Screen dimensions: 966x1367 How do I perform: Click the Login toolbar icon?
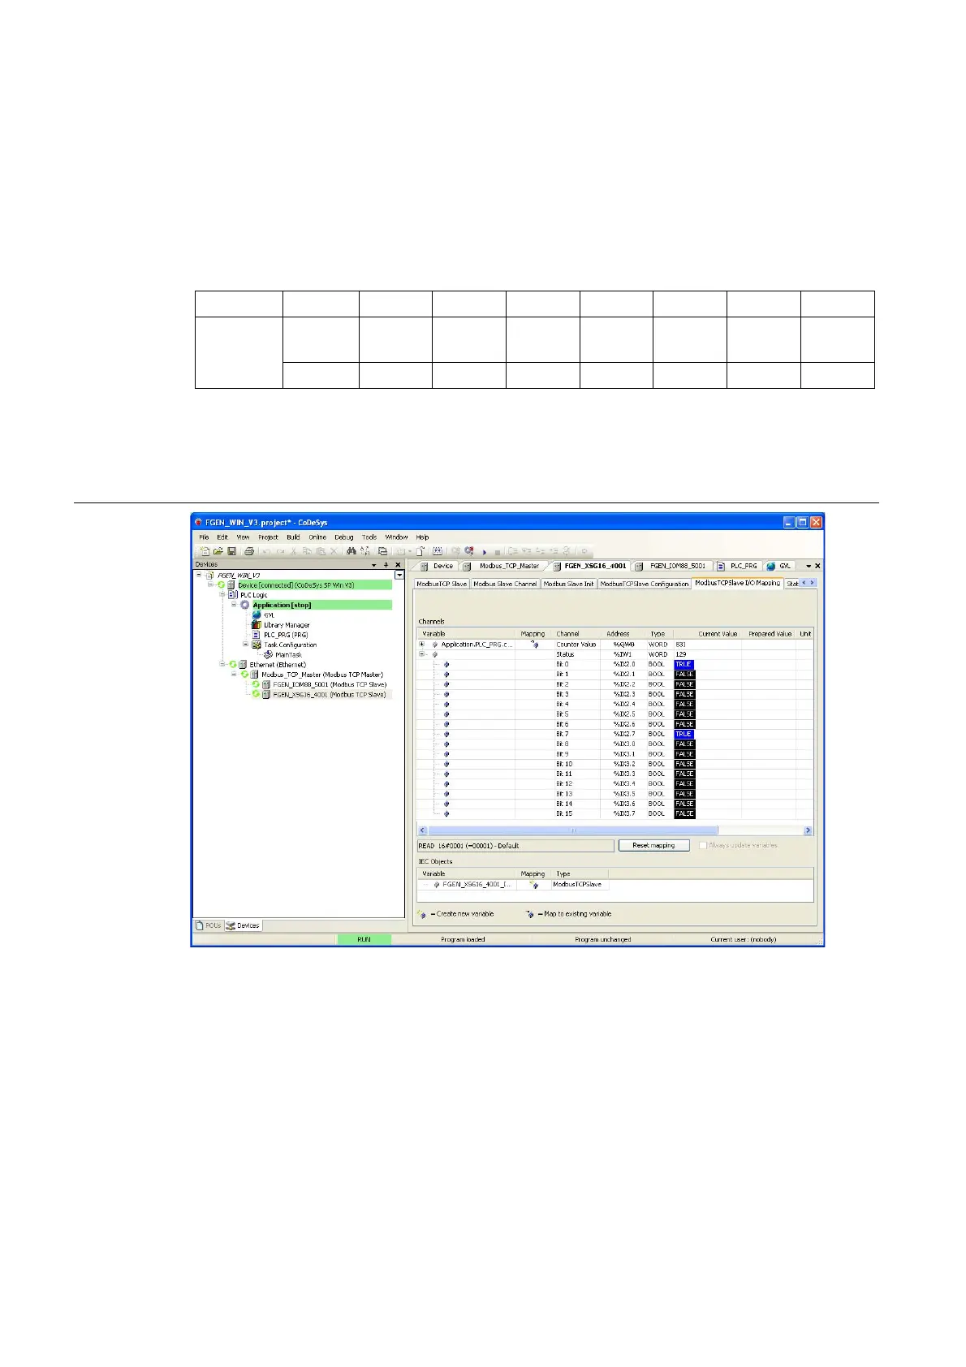pos(456,551)
